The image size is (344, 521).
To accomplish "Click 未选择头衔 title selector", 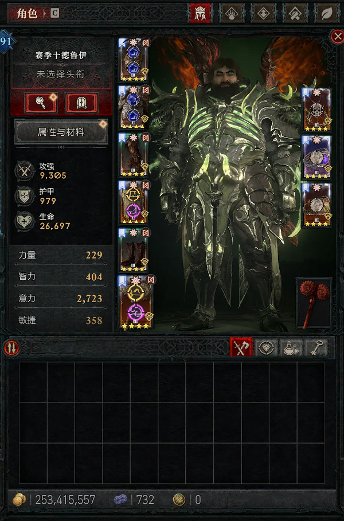I will (61, 75).
